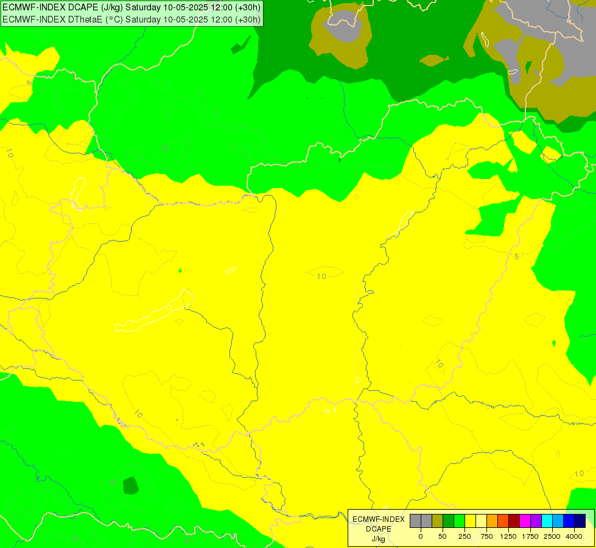Viewport: 596px width, 548px height.
Task: Click the magenta legend swatch
Action: tap(525, 521)
